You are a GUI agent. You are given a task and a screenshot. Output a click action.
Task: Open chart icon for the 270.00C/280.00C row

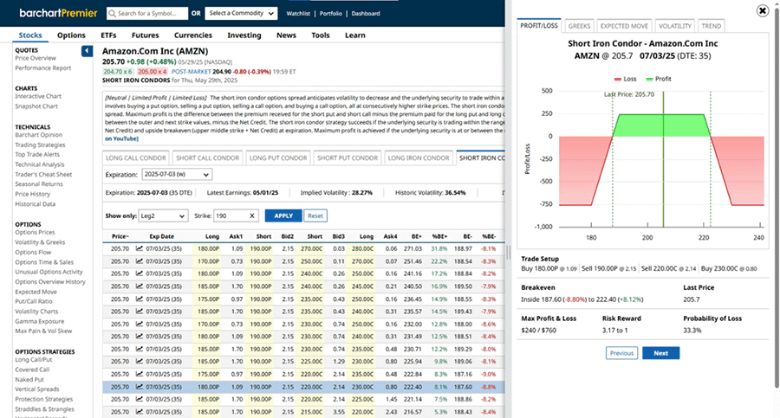(140, 248)
